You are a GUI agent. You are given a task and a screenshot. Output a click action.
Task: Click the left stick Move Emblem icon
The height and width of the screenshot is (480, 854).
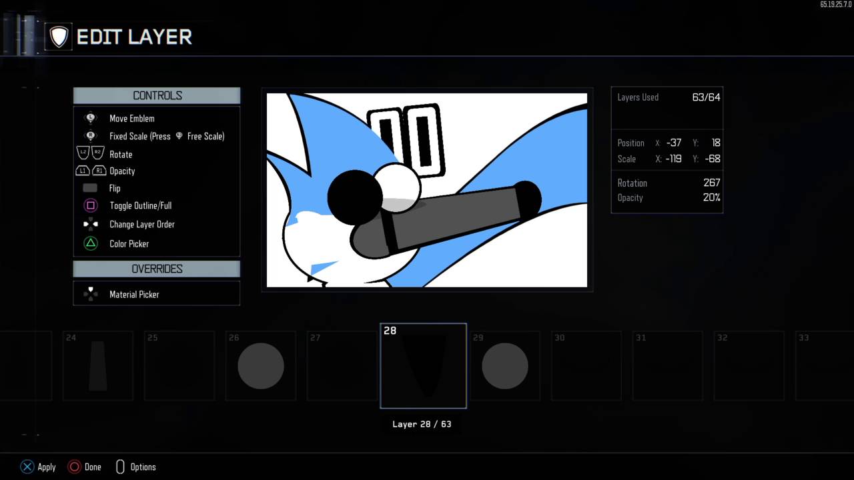pyautogui.click(x=91, y=118)
